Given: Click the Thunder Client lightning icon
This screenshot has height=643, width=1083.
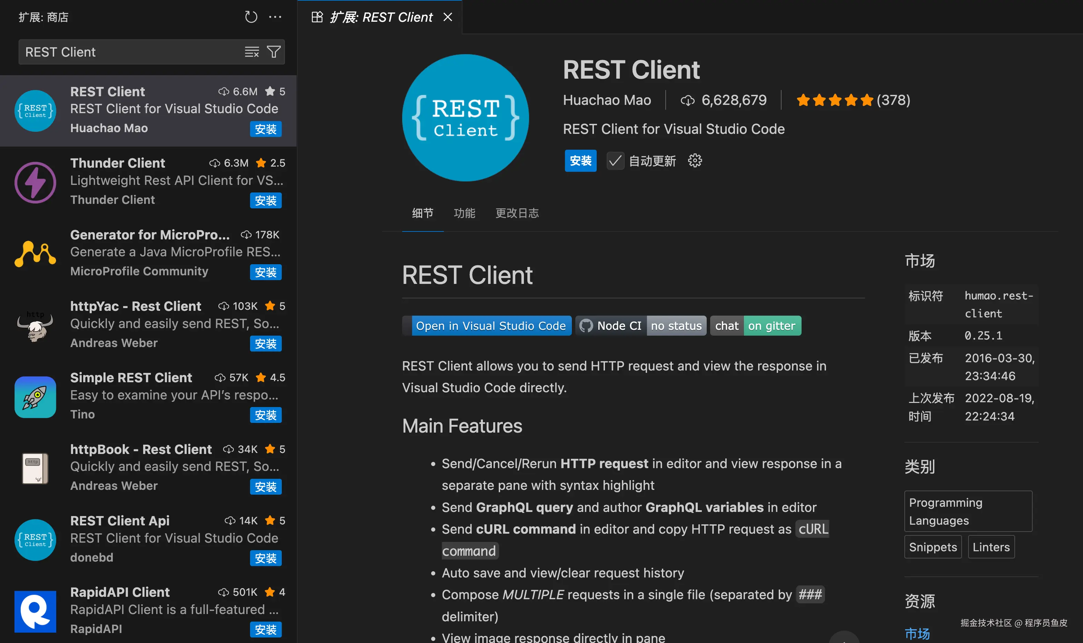Looking at the screenshot, I should [x=35, y=182].
